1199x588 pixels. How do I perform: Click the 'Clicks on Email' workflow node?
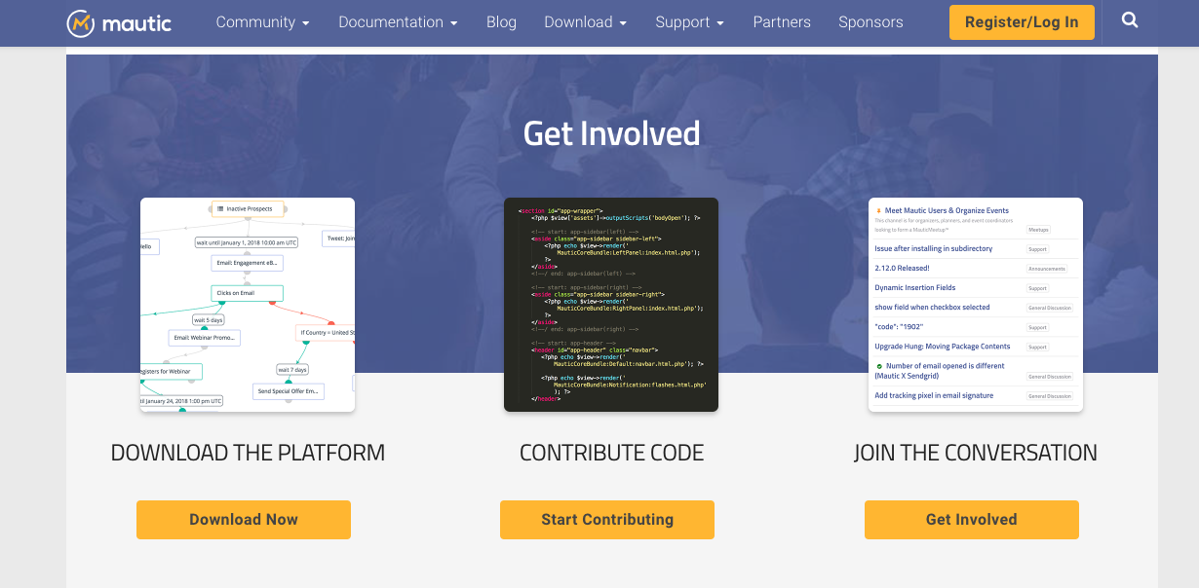click(x=247, y=292)
